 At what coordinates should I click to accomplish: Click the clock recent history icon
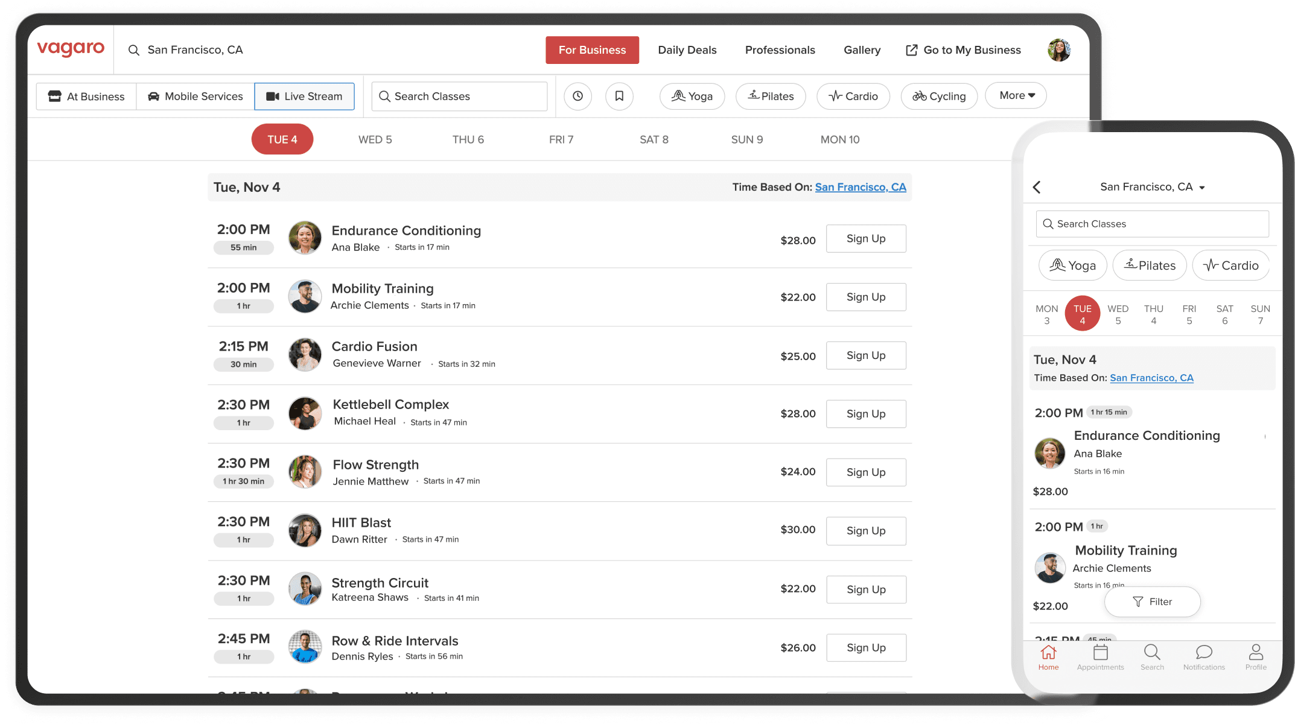[x=577, y=96]
